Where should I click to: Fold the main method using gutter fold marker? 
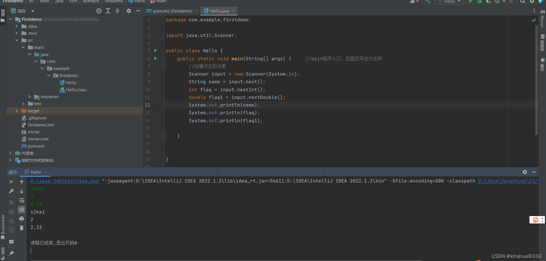point(164,59)
